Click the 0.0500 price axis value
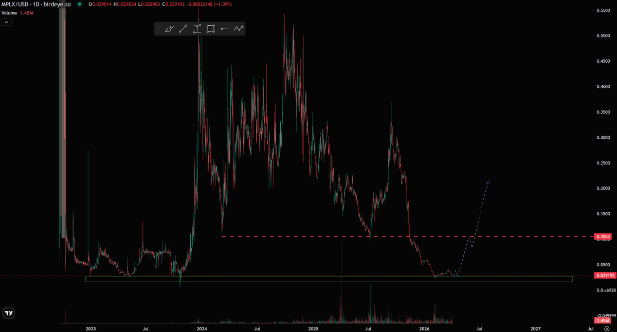Viewport: 617px width, 332px height. click(603, 265)
